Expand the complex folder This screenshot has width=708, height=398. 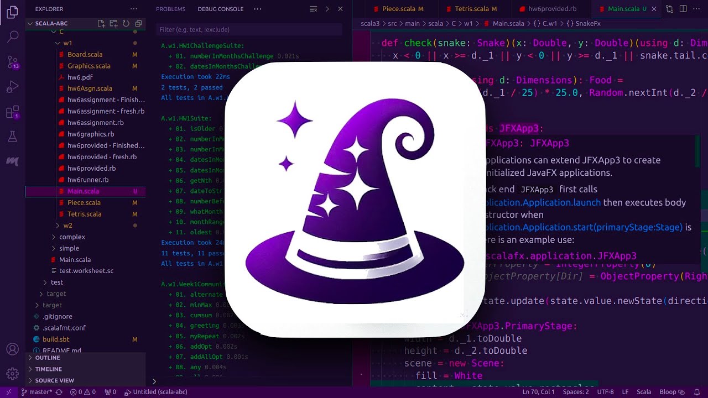[85, 237]
